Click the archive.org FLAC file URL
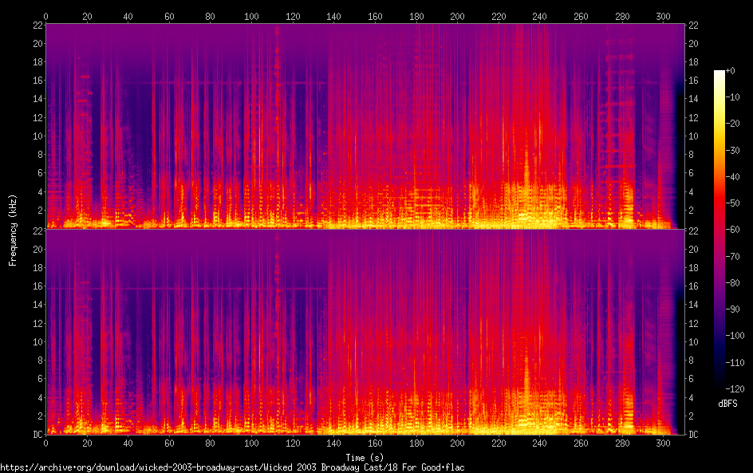 coord(232,467)
